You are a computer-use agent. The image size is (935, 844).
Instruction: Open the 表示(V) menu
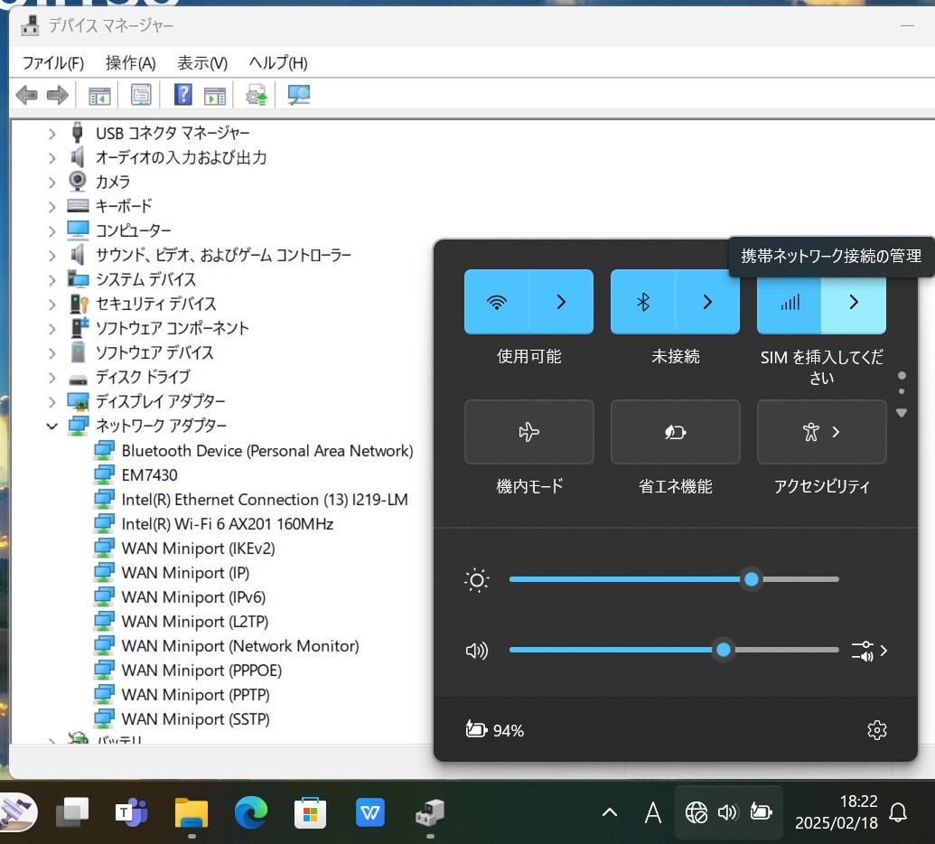tap(202, 63)
